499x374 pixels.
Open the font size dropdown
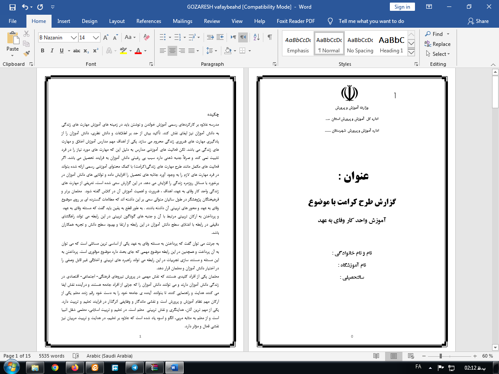point(96,38)
